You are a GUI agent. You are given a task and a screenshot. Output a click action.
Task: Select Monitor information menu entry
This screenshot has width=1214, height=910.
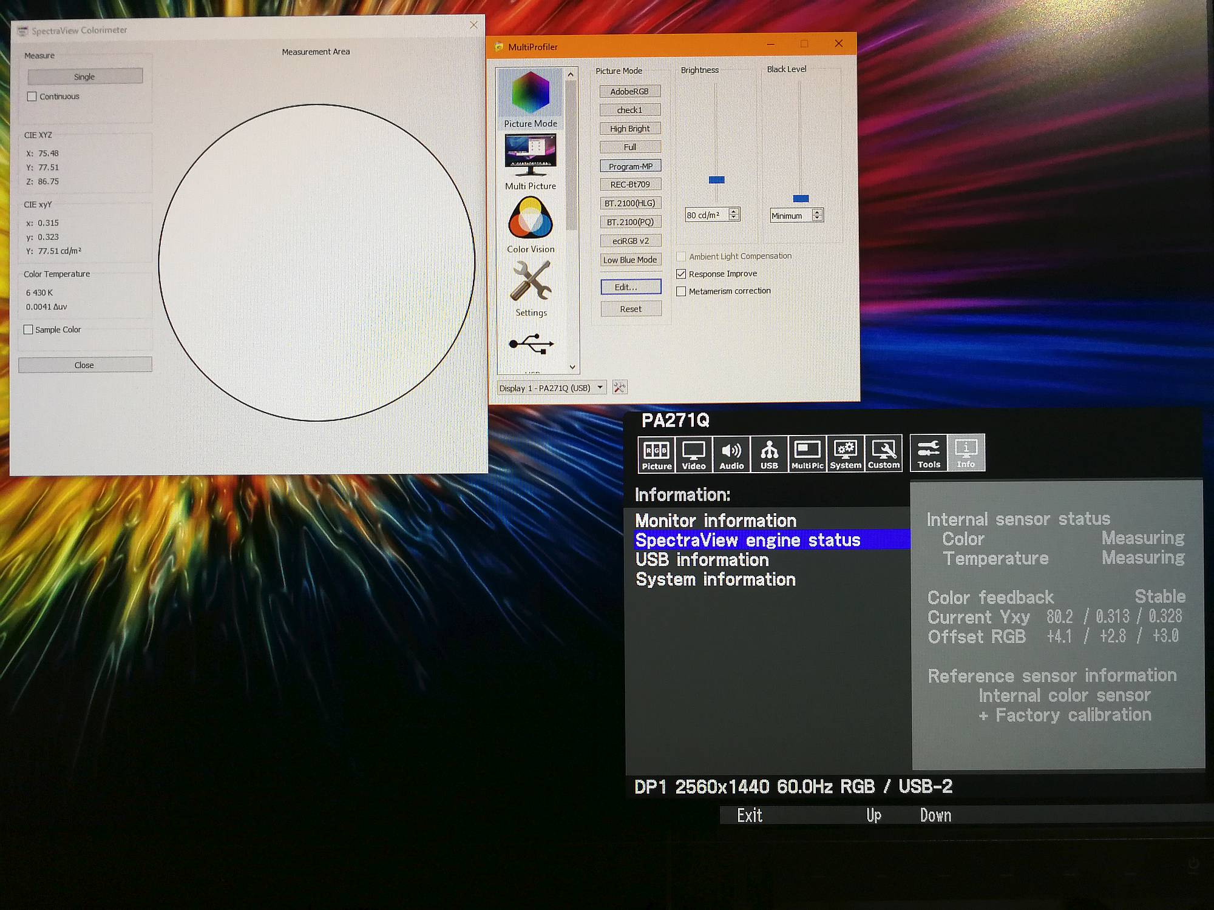(715, 521)
